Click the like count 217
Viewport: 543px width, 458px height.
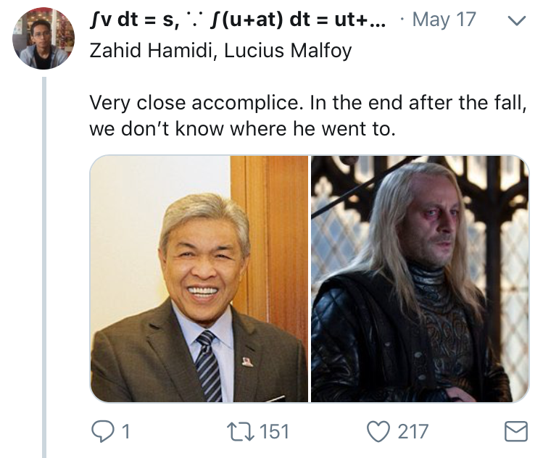coord(413,432)
